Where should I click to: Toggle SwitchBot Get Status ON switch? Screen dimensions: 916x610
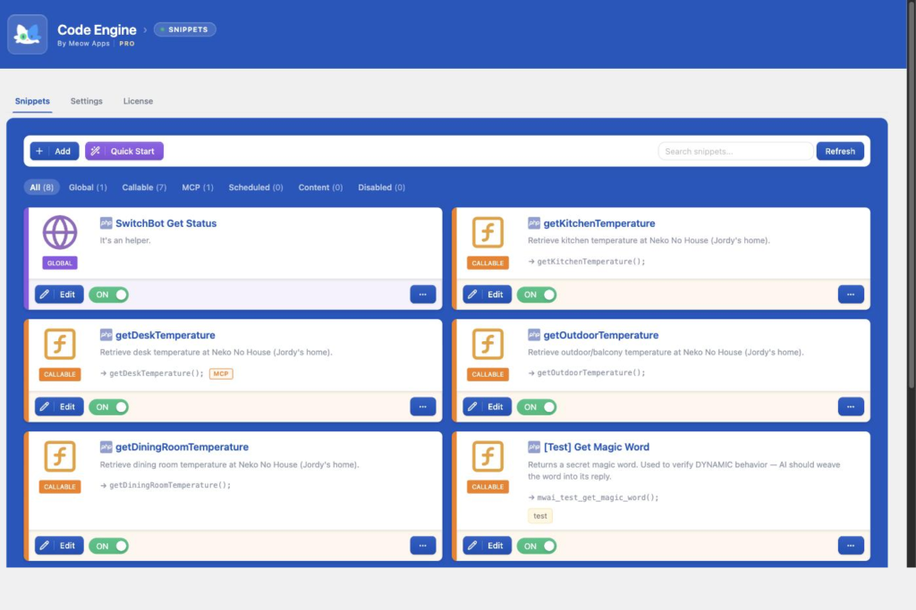108,295
